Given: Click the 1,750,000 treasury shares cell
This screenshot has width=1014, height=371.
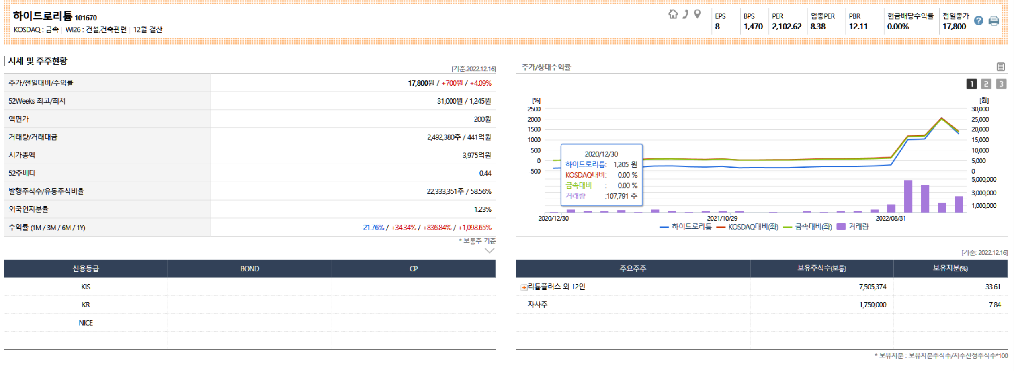Looking at the screenshot, I should point(821,305).
